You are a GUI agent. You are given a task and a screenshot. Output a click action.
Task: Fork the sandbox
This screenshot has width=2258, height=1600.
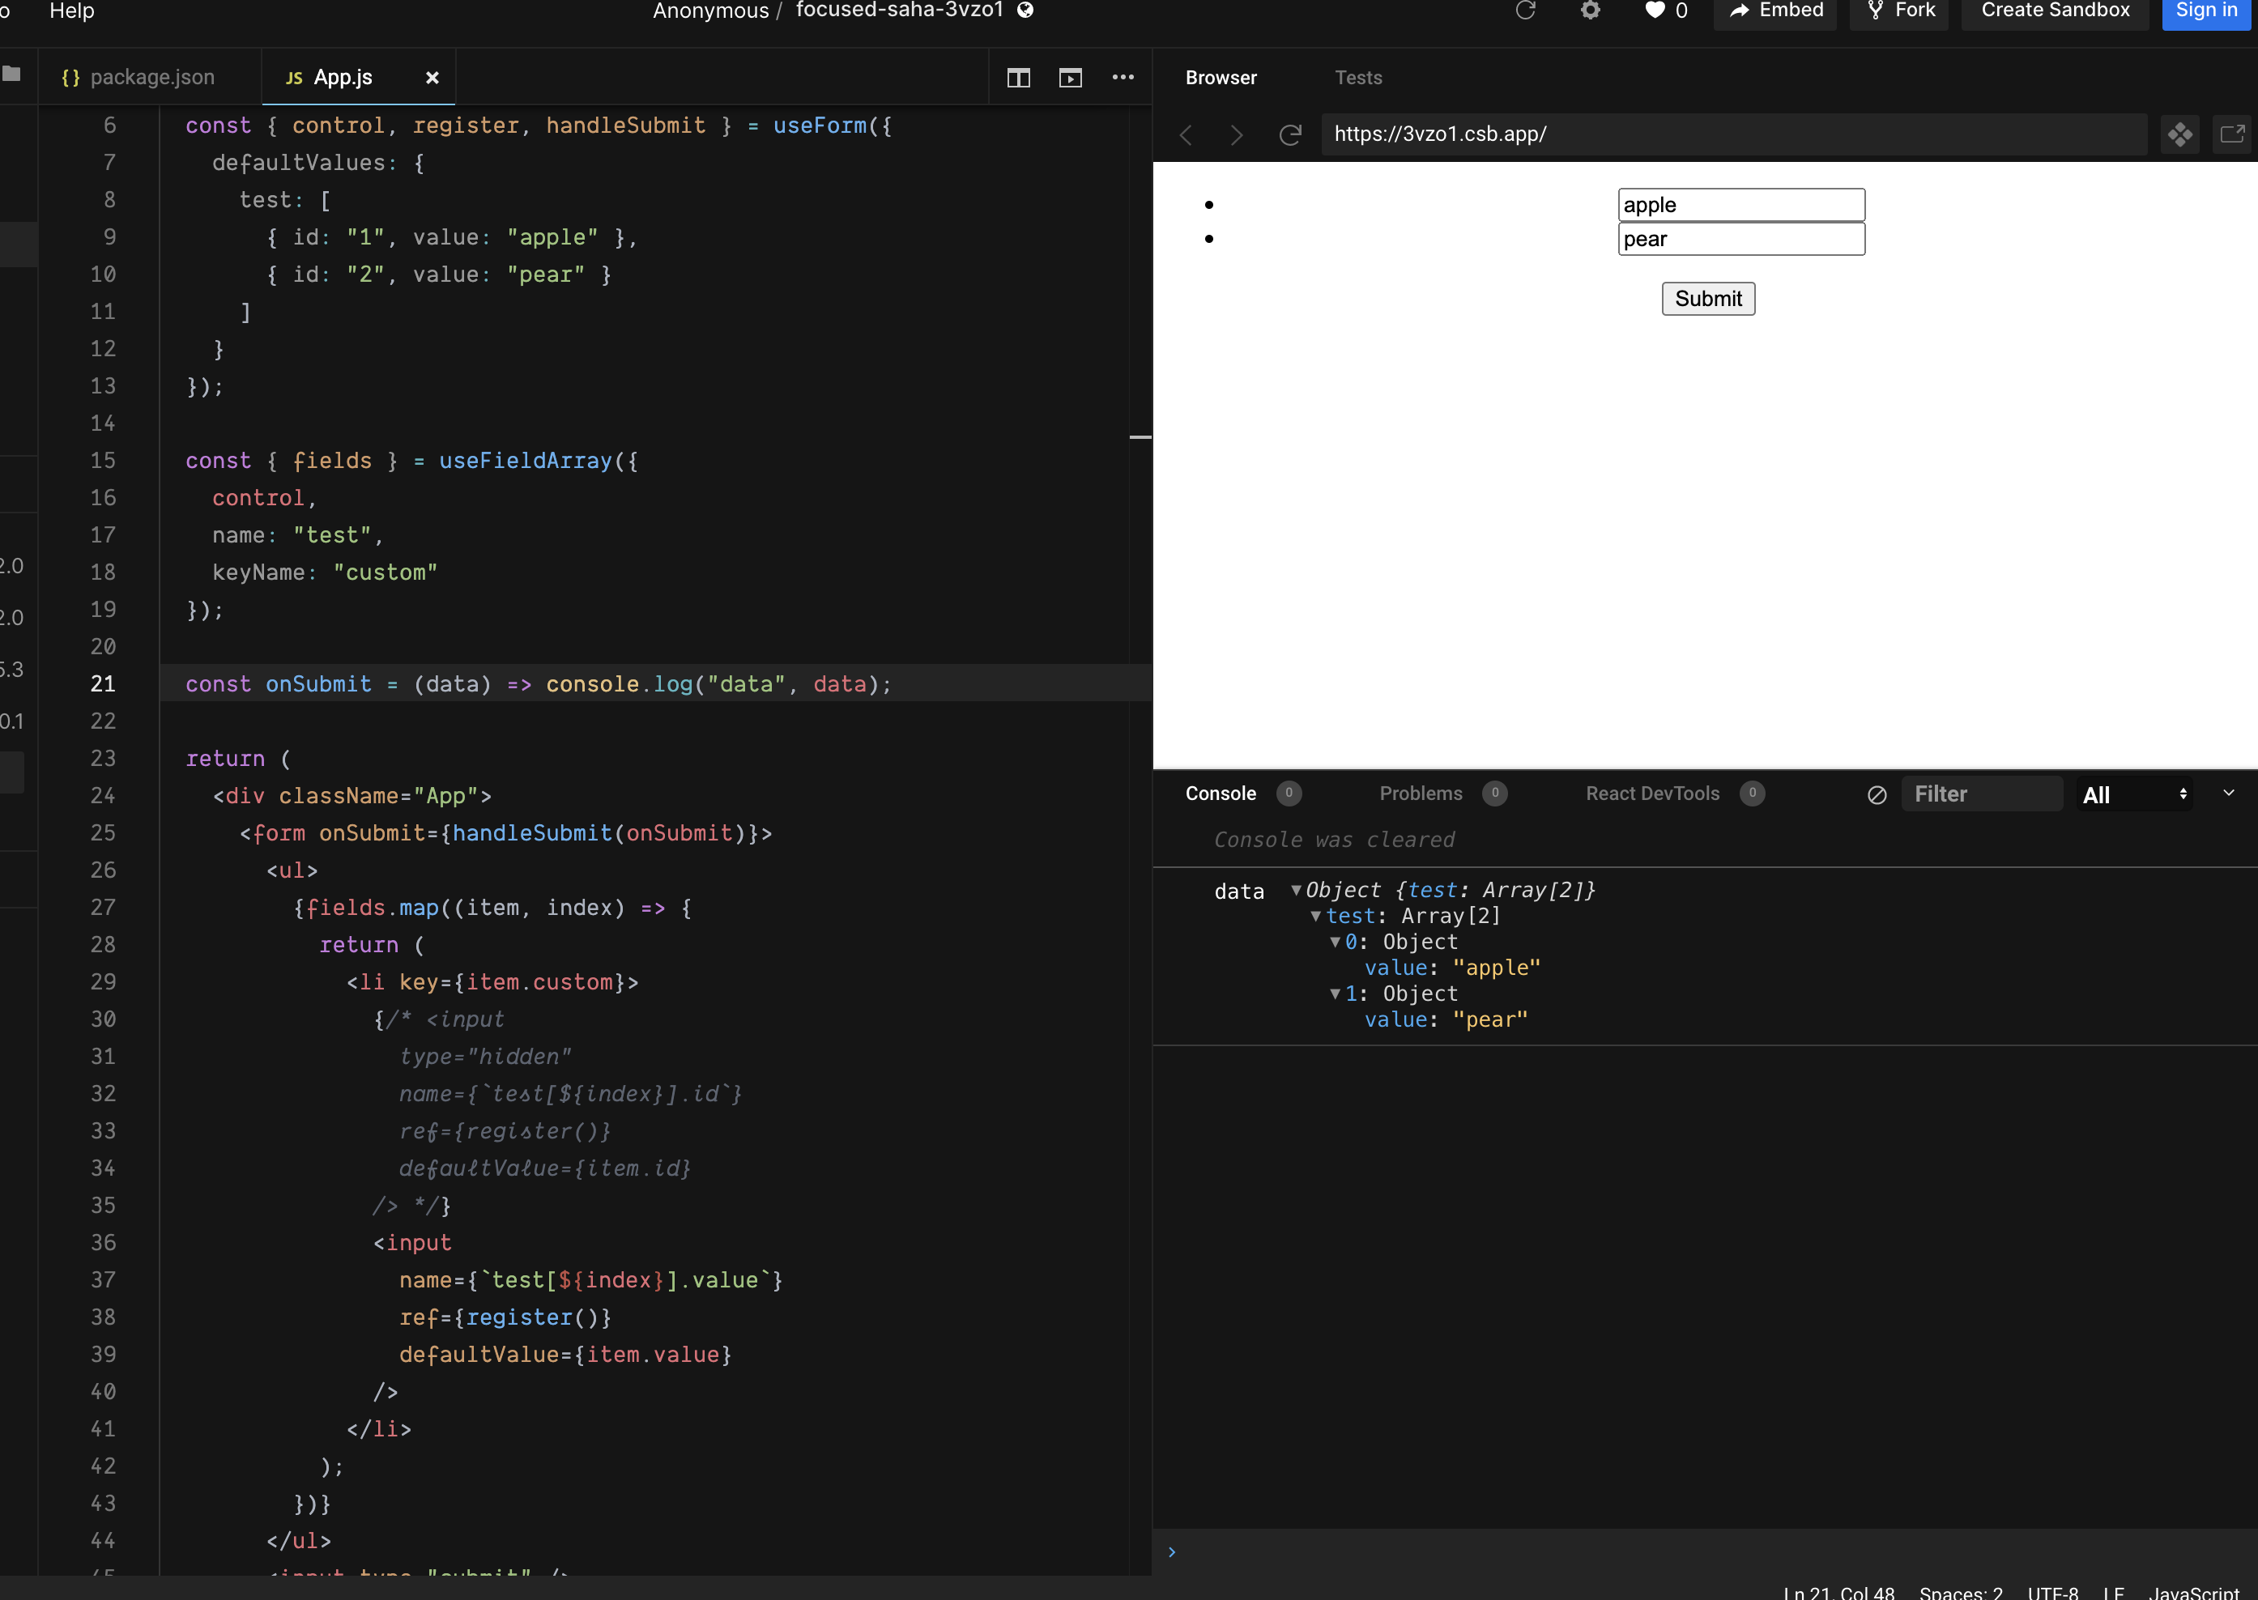tap(1898, 12)
